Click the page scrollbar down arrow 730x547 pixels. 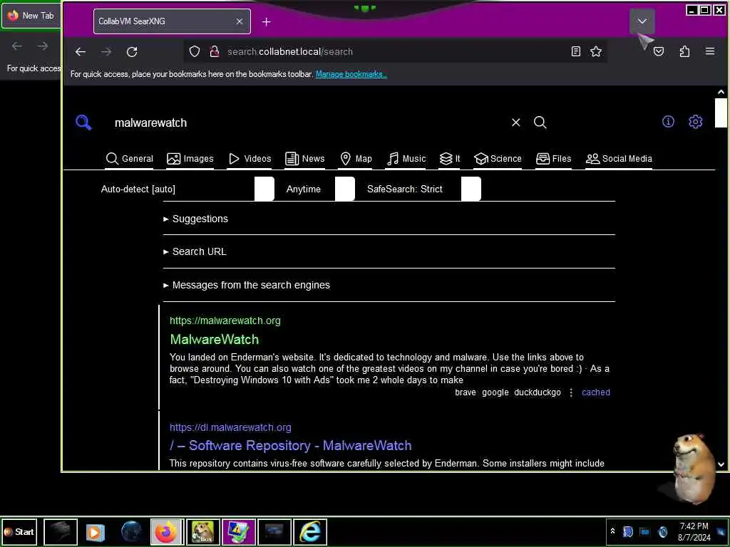pos(721,464)
